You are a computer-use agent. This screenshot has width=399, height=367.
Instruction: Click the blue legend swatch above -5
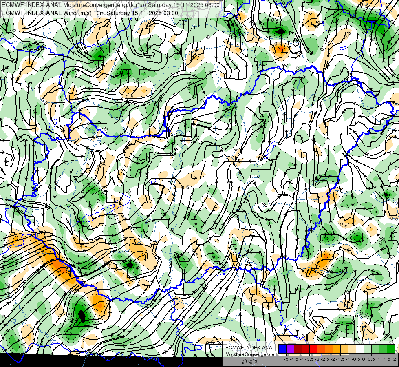(282, 349)
